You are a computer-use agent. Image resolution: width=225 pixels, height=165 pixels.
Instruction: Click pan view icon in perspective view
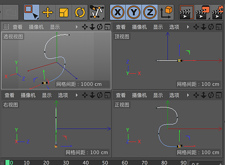85,27
